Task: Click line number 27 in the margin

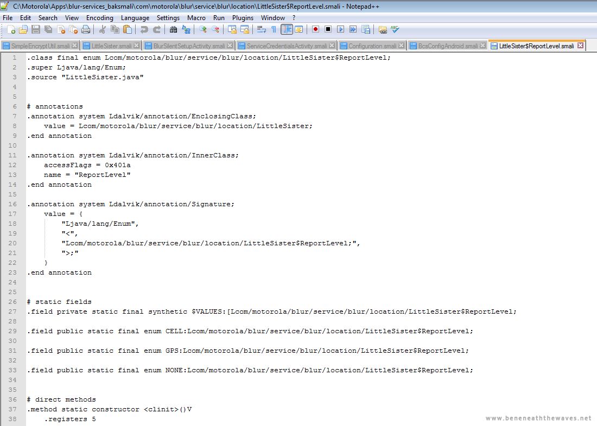Action: [x=12, y=311]
